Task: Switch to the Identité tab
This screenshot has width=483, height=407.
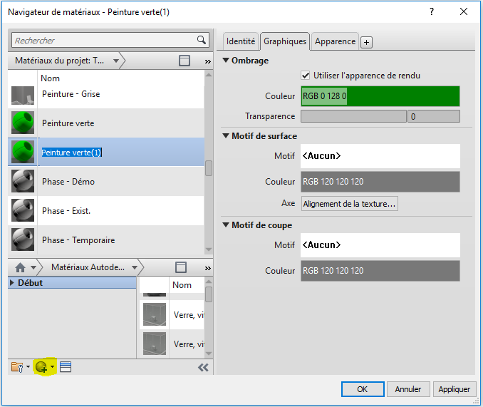Action: pyautogui.click(x=240, y=41)
